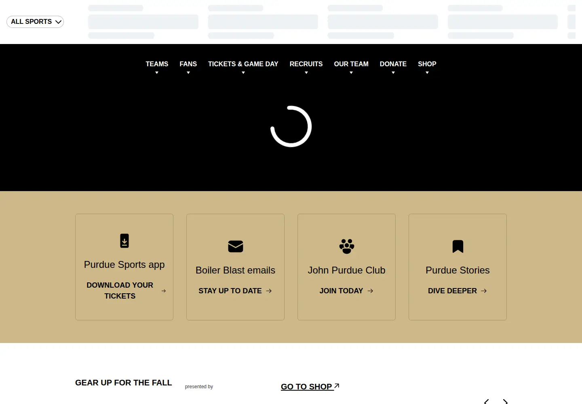Click STAY UP TO DATE link
The image size is (582, 404).
[230, 291]
